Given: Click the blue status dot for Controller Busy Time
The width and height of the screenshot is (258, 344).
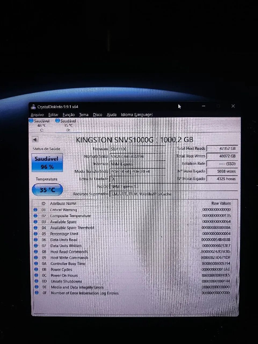Looking at the screenshot, I should pos(36,264).
